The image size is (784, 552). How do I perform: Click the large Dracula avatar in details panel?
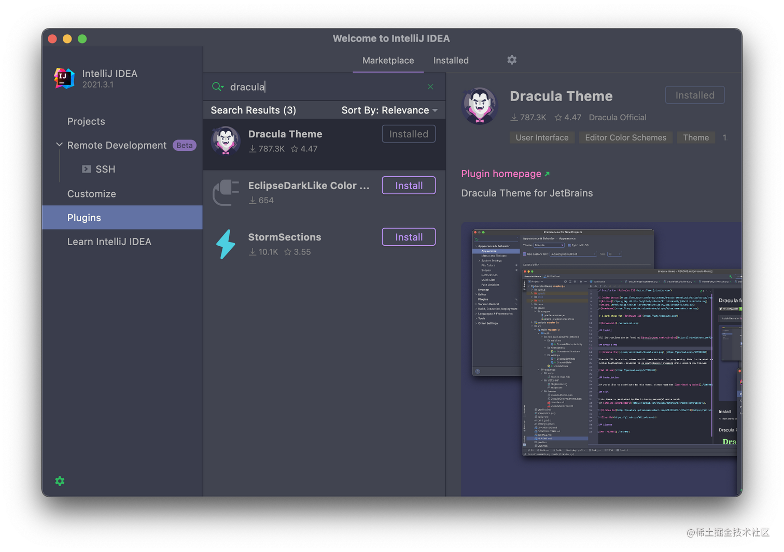click(x=480, y=106)
